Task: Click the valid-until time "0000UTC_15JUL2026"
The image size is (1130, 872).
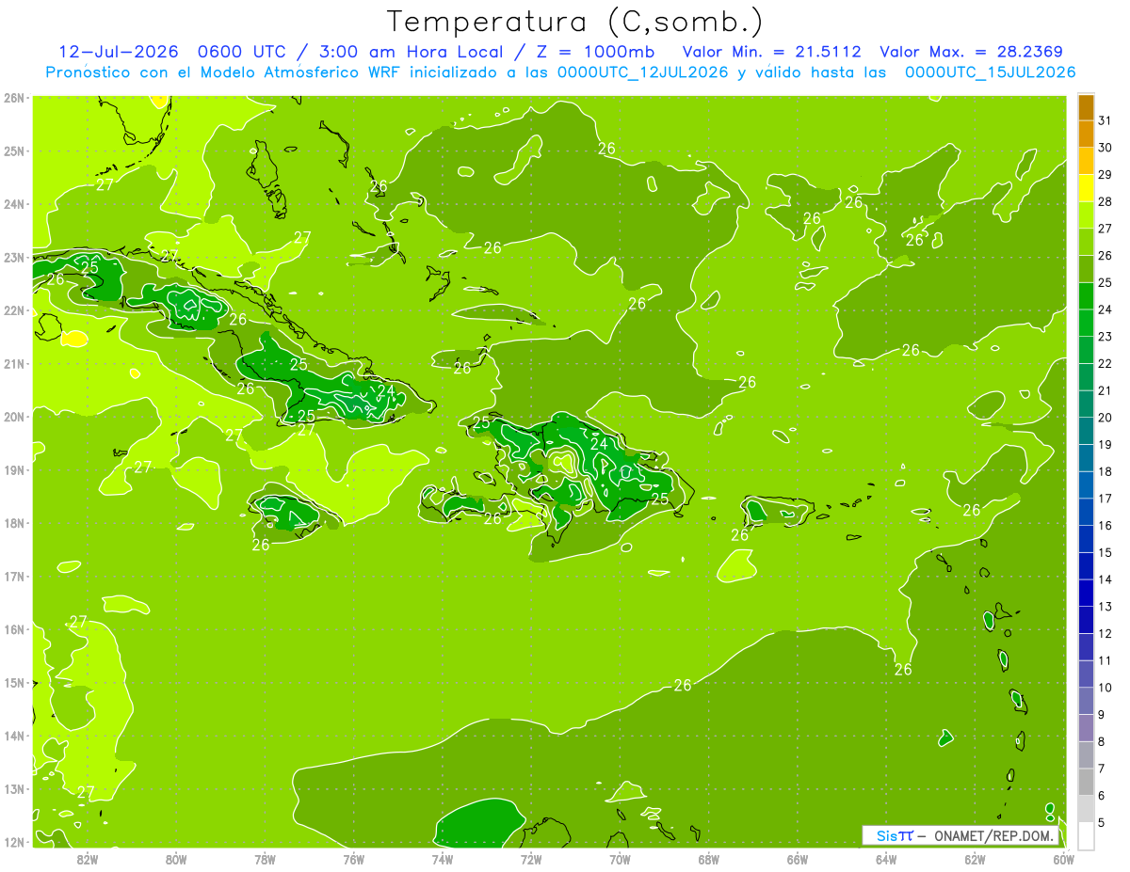Action: (990, 72)
